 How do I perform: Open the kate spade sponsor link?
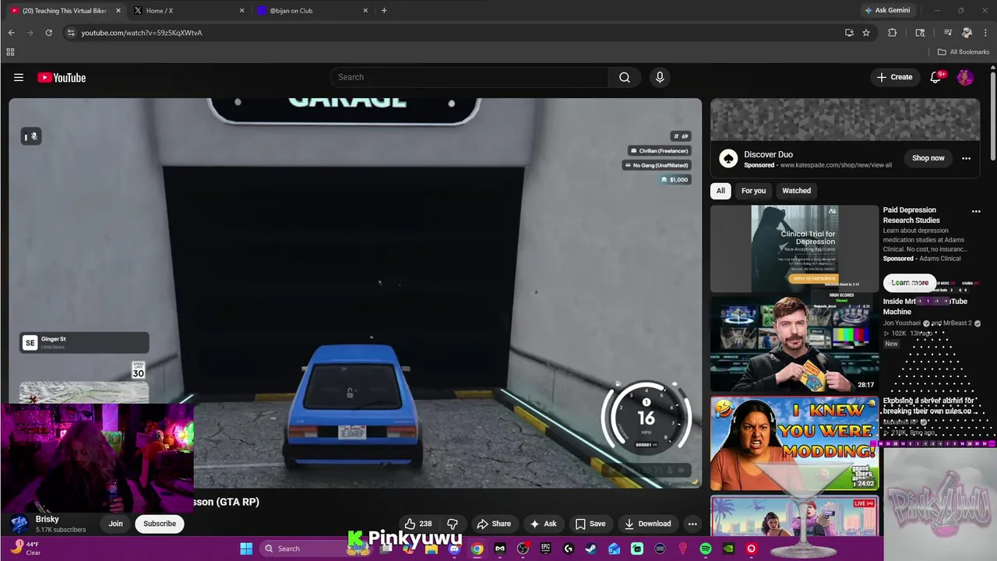(x=836, y=165)
